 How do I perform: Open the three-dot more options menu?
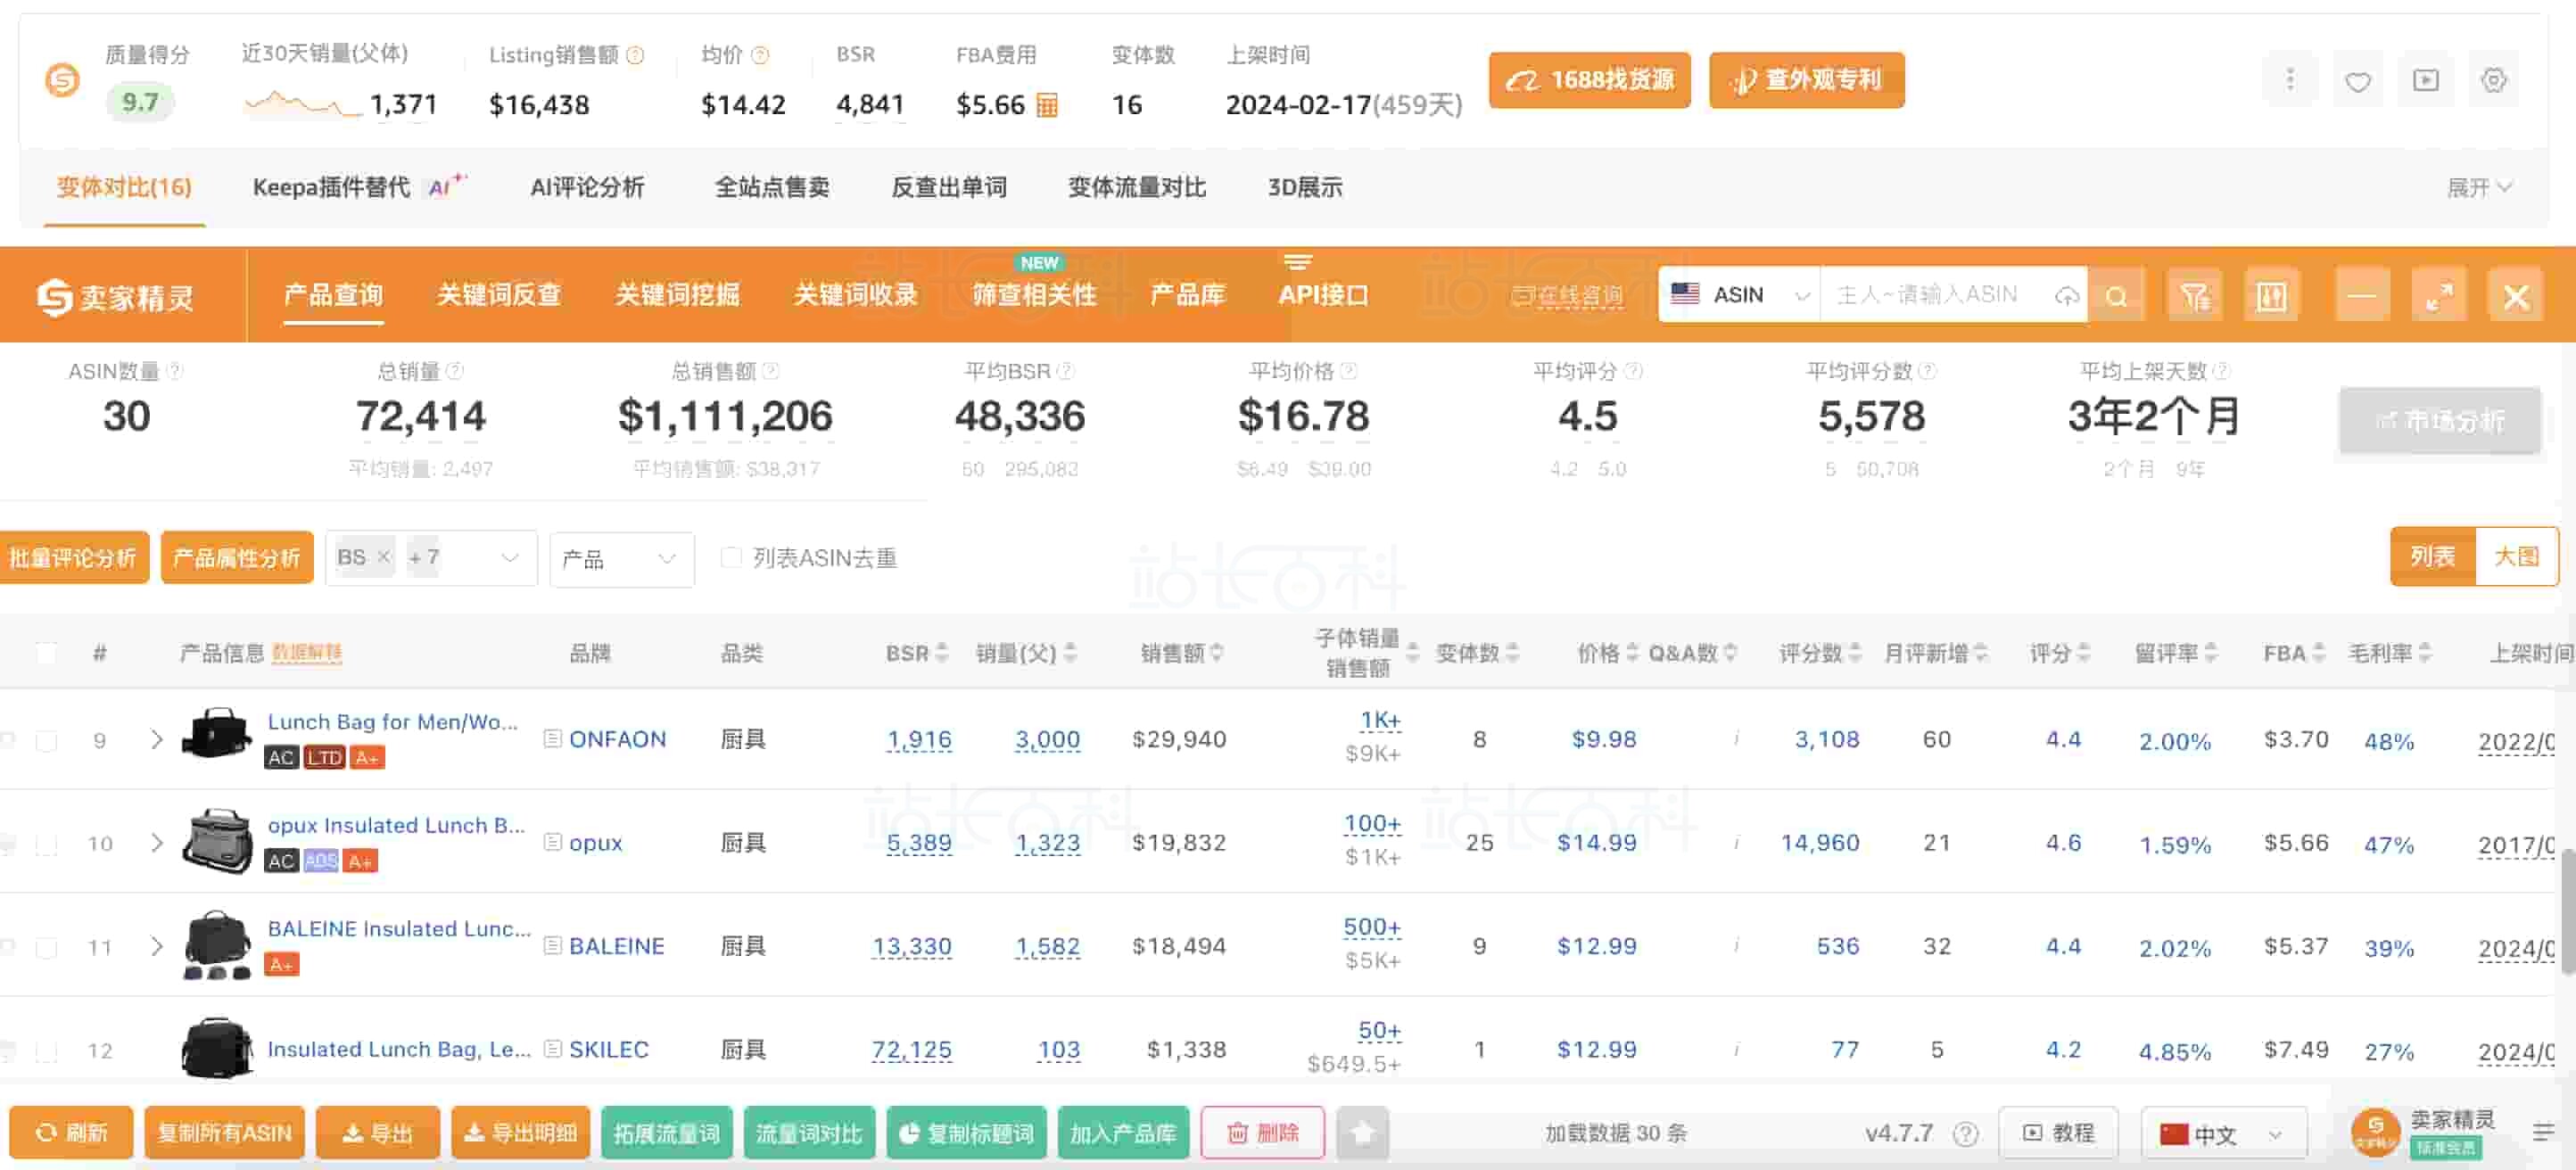point(2289,80)
